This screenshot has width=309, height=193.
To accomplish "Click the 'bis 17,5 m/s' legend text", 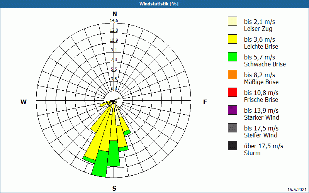I will coord(261,128).
